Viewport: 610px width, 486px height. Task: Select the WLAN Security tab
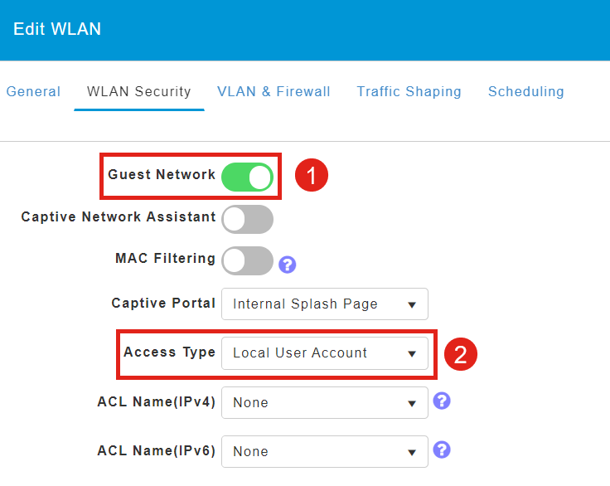point(139,91)
